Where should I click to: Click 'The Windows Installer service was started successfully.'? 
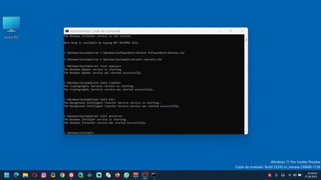[x=105, y=123]
